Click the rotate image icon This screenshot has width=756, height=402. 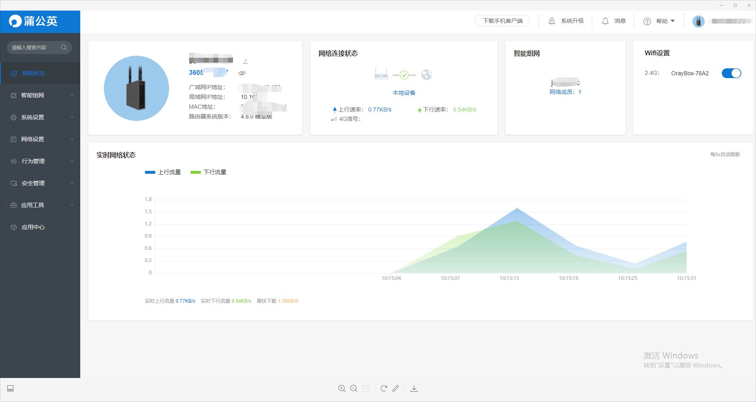(x=384, y=389)
